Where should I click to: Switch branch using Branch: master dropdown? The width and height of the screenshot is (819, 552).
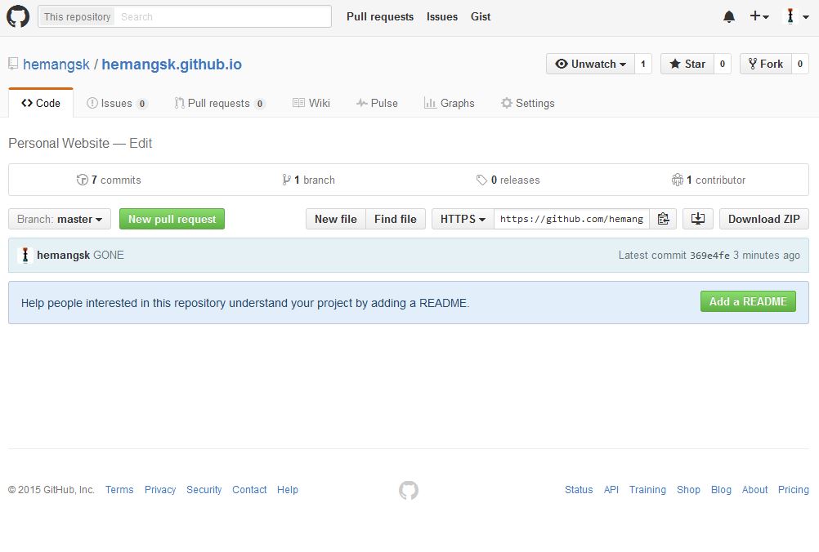60,219
